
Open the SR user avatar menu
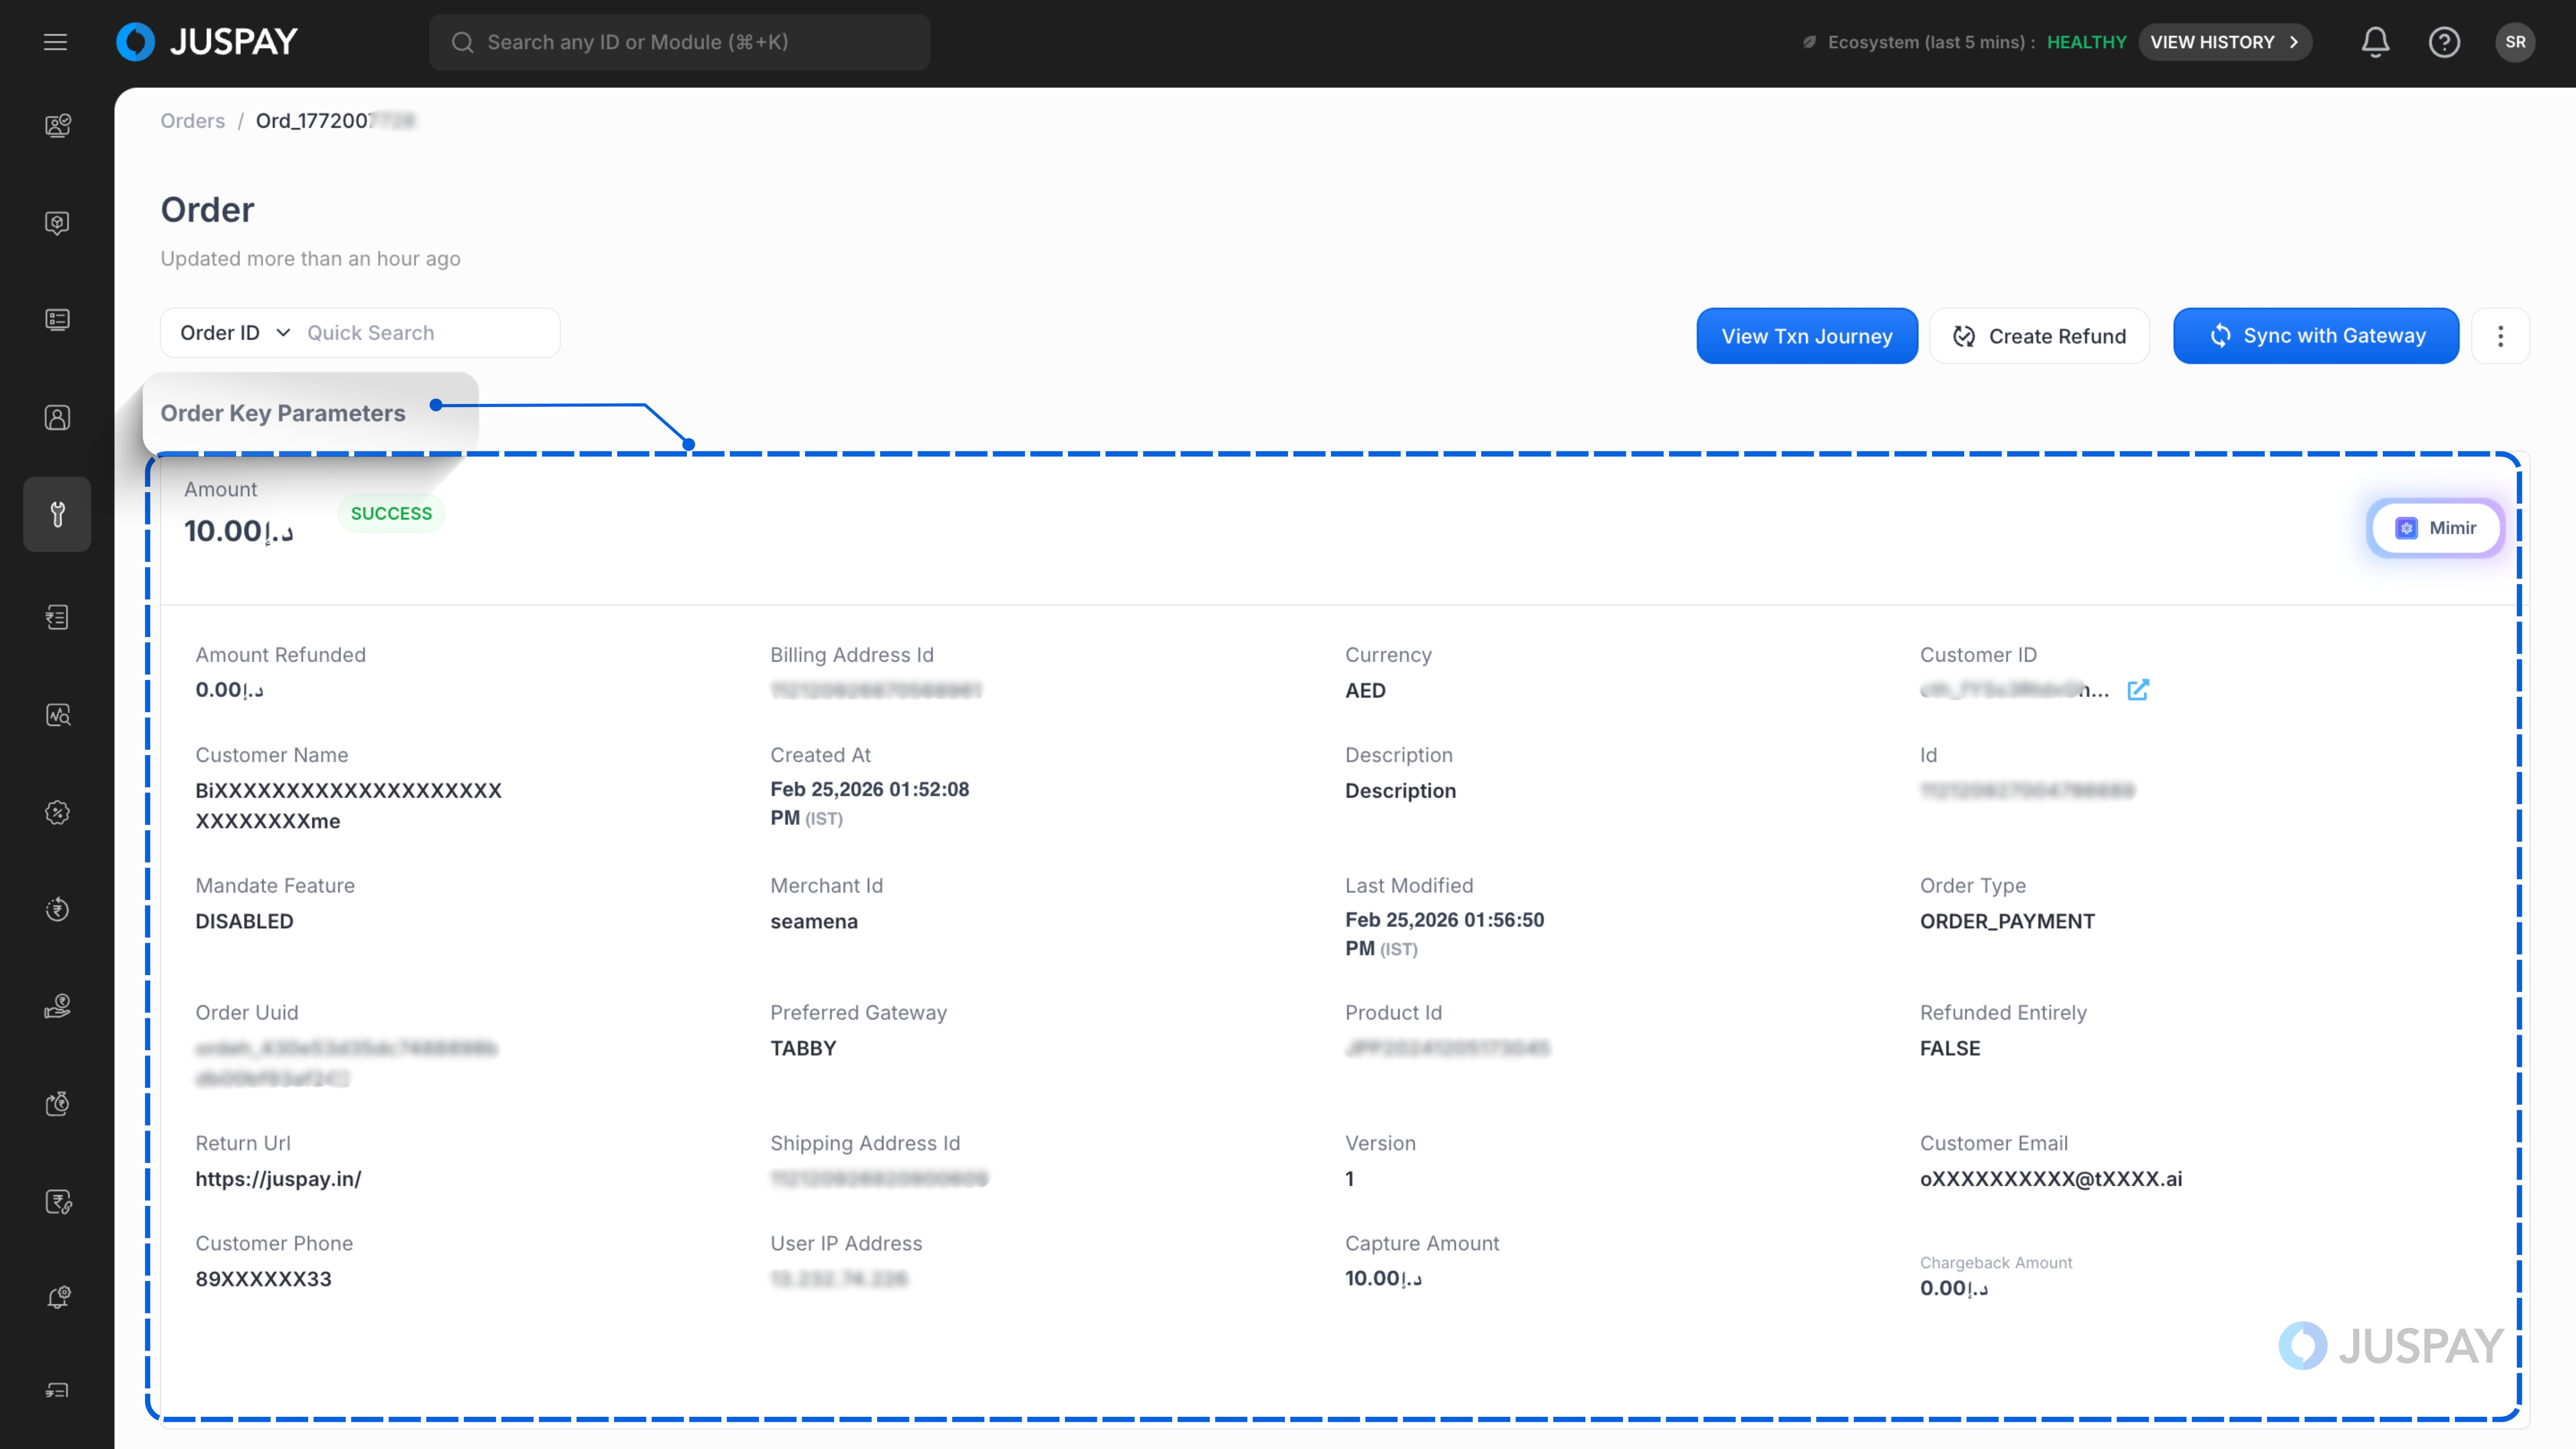coord(2515,42)
